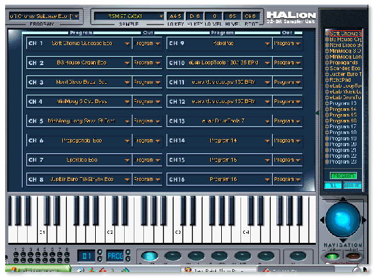Select B3 House Organ in the program list
This screenshot has width=373, height=277.
tap(345, 39)
